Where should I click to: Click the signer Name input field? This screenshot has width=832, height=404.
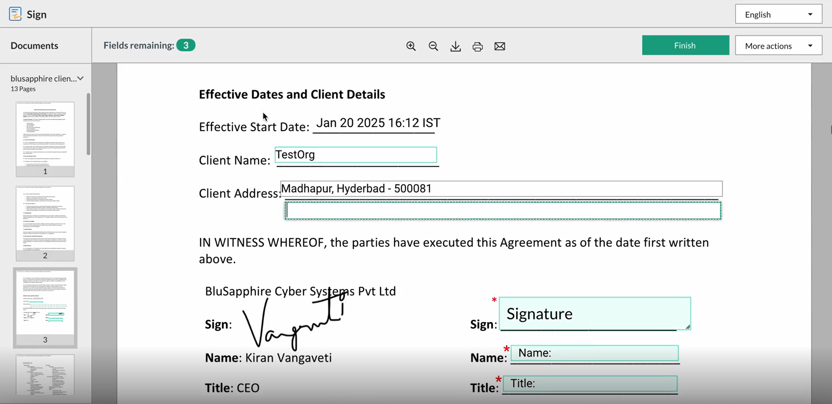pos(594,353)
